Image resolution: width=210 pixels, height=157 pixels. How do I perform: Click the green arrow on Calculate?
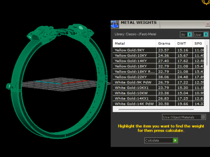(x=175, y=140)
